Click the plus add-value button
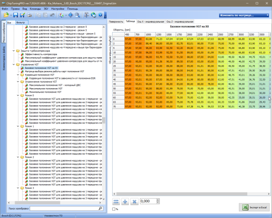The image size is (272, 218). (125, 202)
